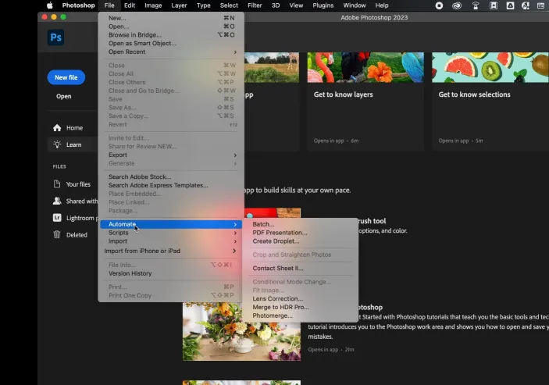Expand the Export submenu
The height and width of the screenshot is (385, 549).
pyautogui.click(x=171, y=155)
